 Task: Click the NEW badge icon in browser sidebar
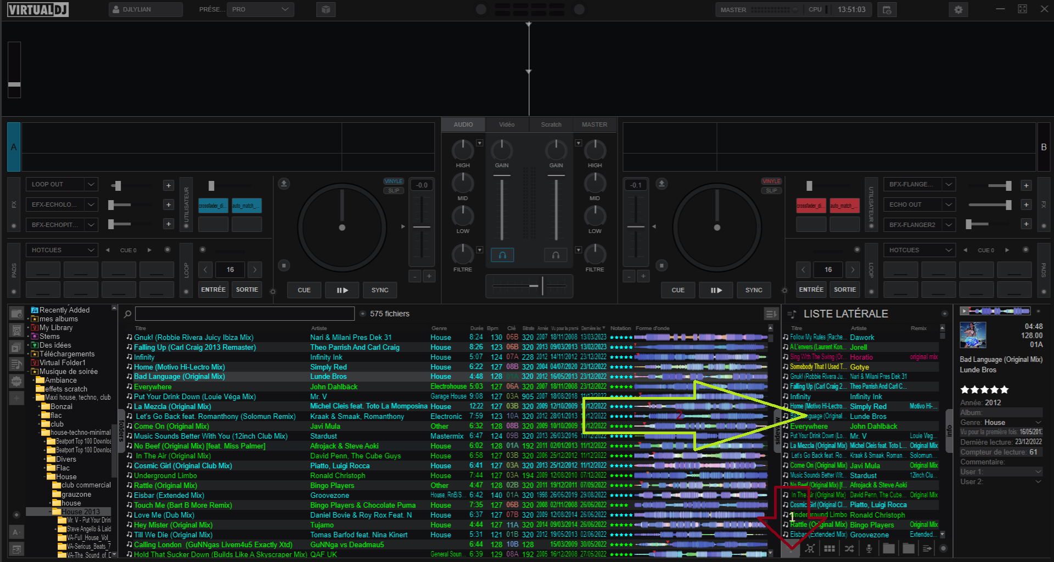click(16, 381)
